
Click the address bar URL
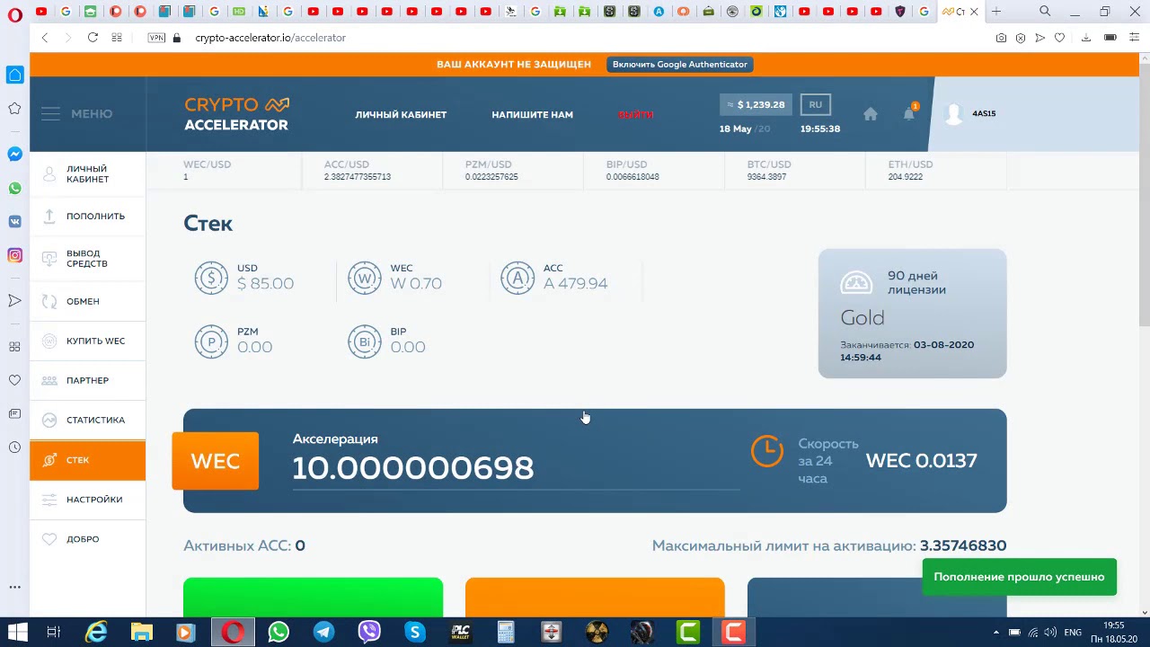click(270, 38)
